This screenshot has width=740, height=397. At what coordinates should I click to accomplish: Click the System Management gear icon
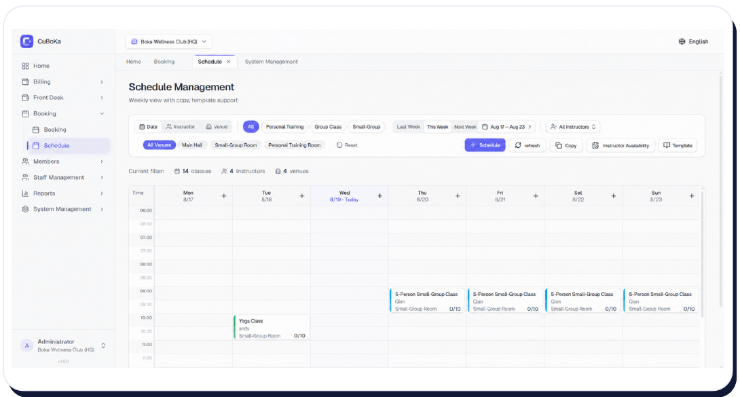(26, 209)
